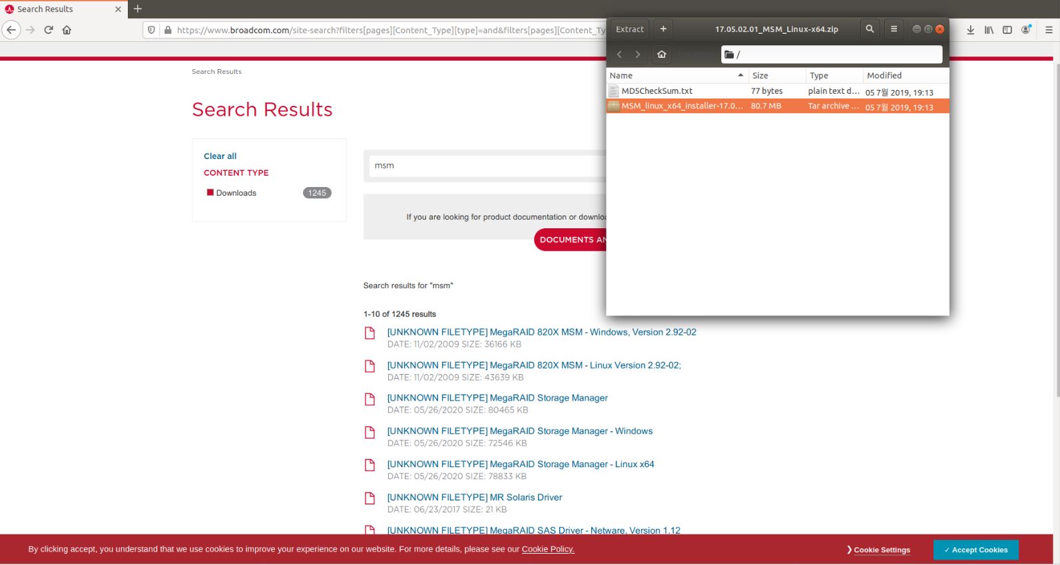Sort archive list by Size column
The height and width of the screenshot is (565, 1060).
pyautogui.click(x=777, y=76)
